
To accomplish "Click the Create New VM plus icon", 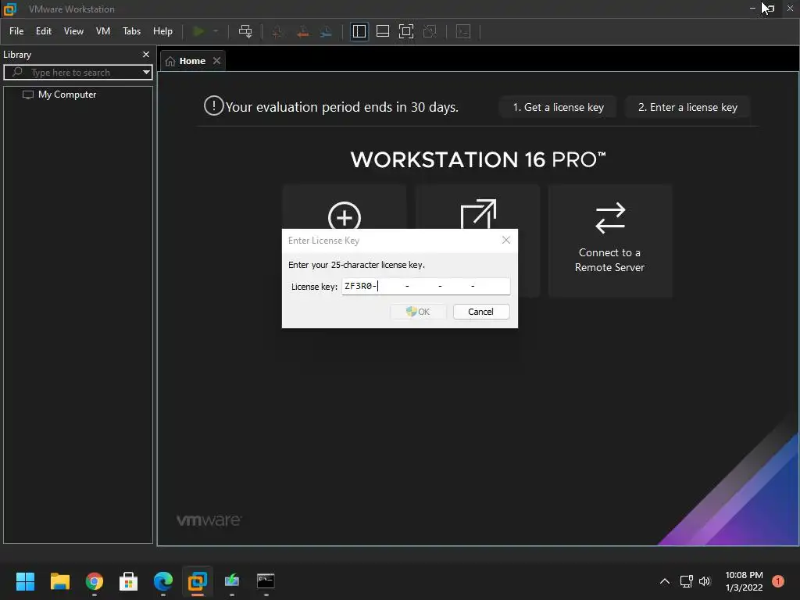I will (345, 216).
